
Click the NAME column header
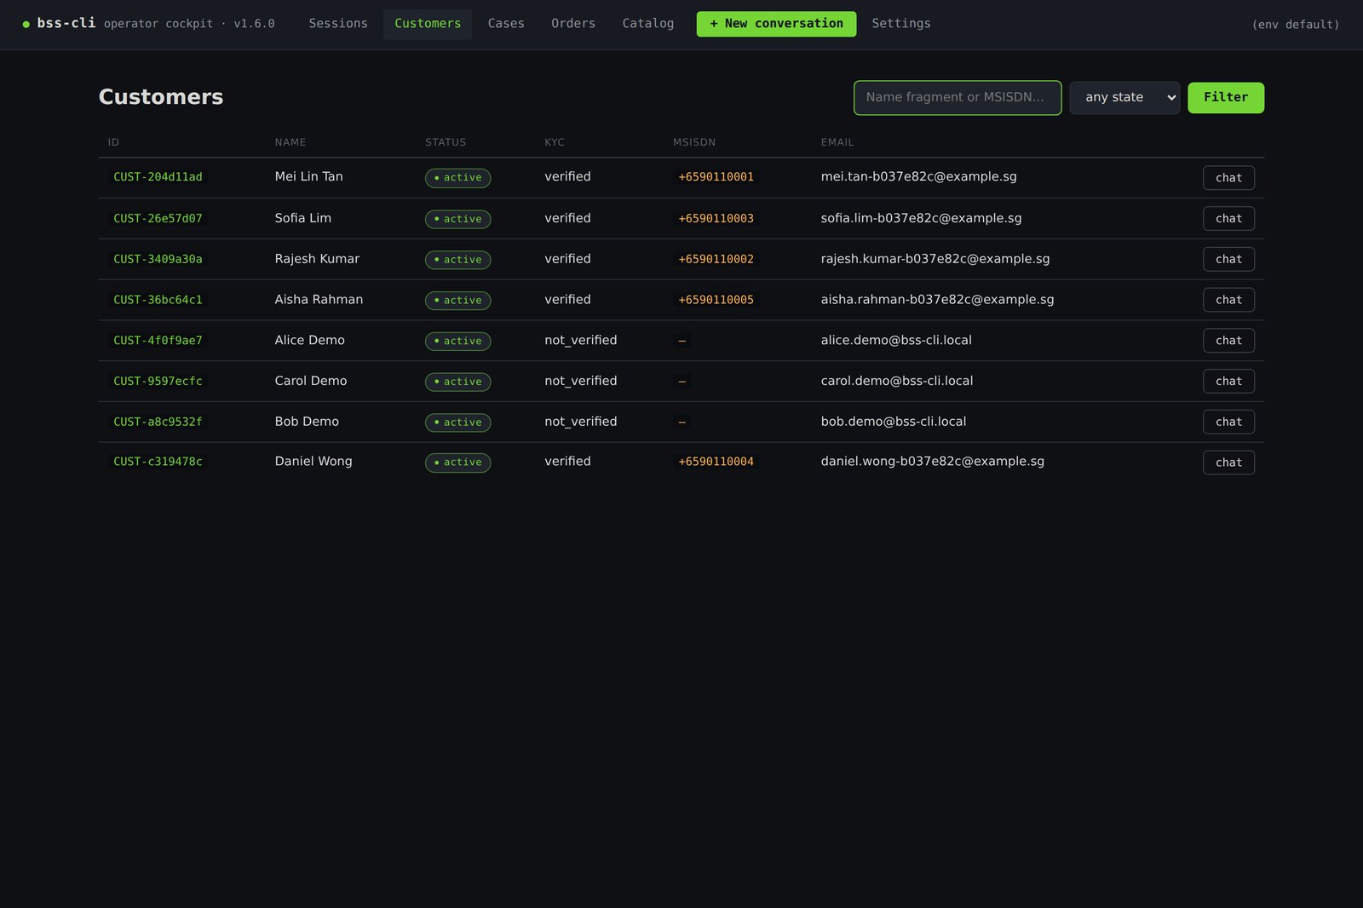click(x=290, y=142)
